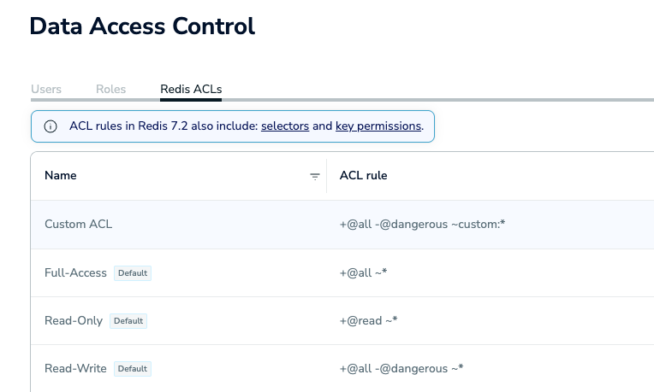The width and height of the screenshot is (654, 392).
Task: Switch to the Users tab
Action: (46, 89)
